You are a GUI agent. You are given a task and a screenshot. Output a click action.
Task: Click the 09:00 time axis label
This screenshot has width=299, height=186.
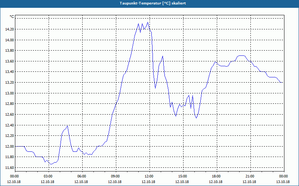click(116, 176)
